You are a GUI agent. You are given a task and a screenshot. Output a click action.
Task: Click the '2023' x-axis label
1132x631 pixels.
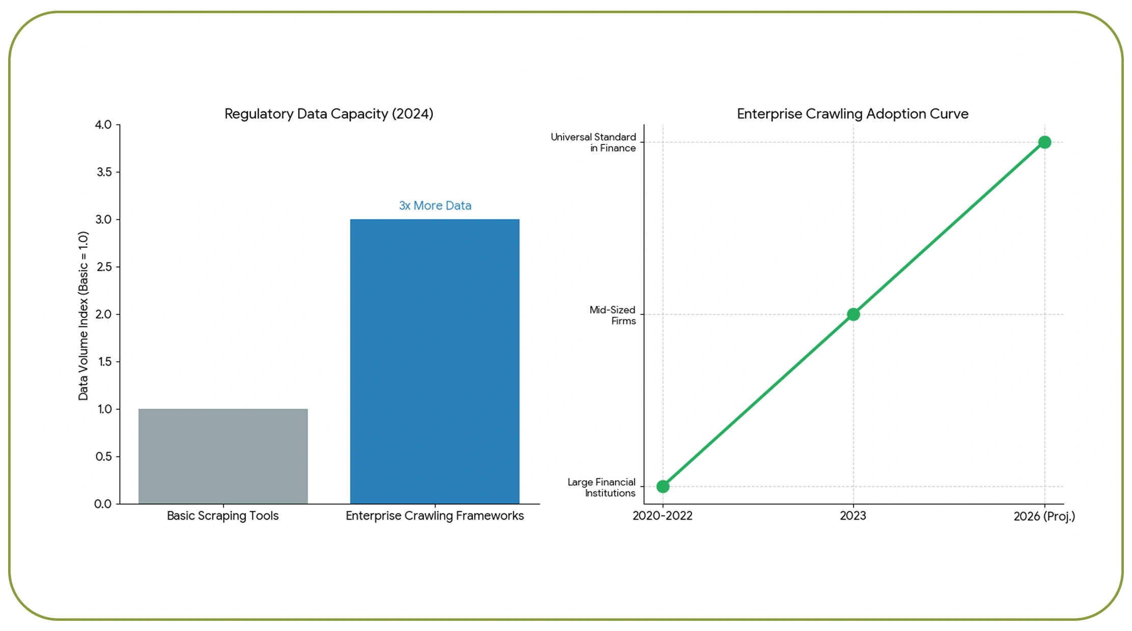tap(853, 516)
